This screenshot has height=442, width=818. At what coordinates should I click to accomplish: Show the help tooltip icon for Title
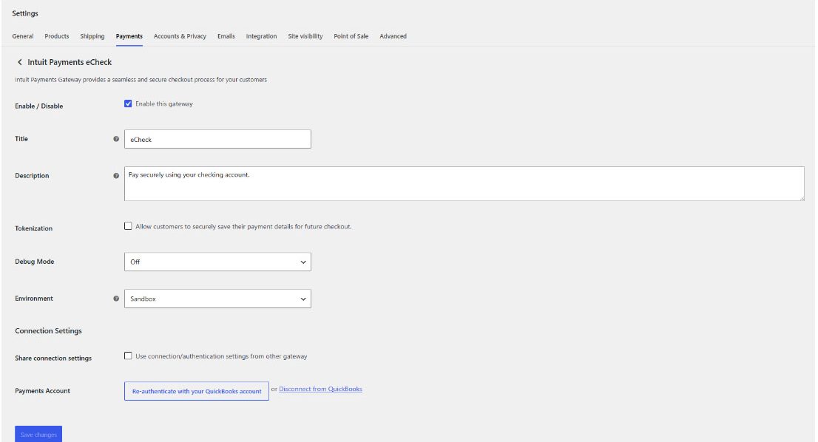coord(116,139)
